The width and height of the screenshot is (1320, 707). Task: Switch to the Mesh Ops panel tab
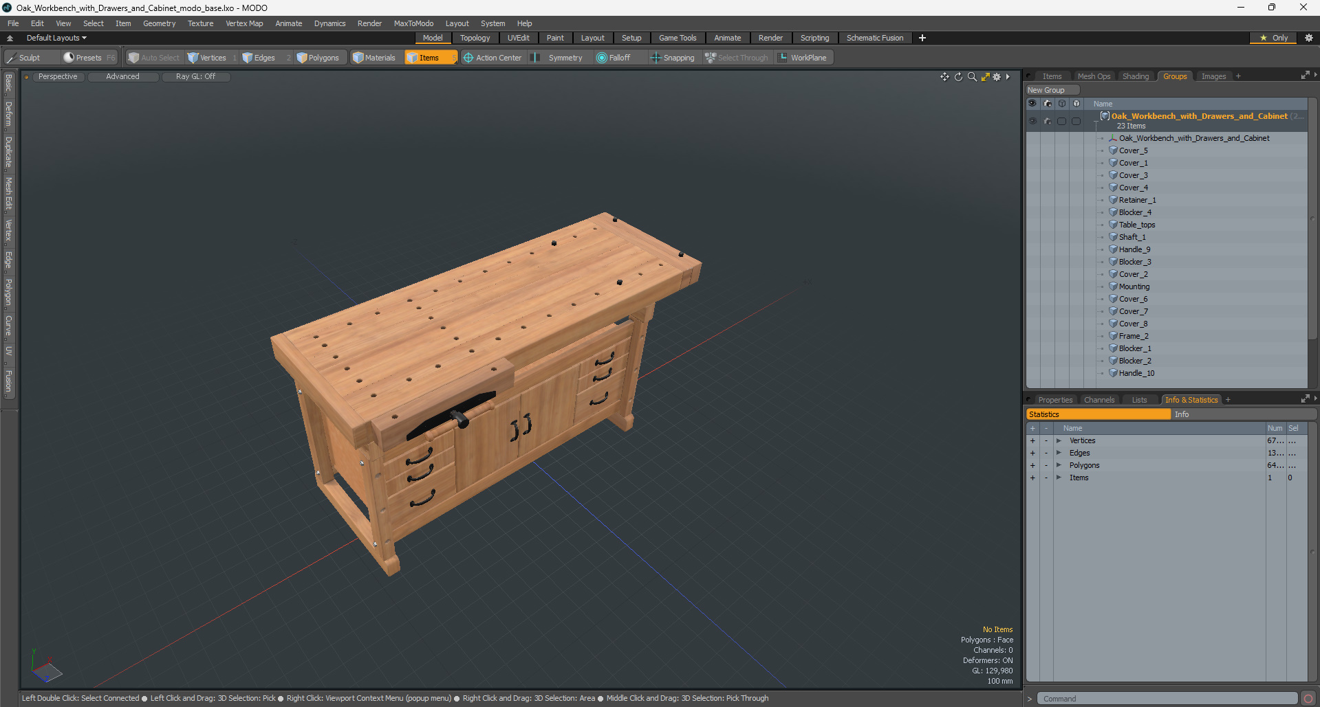pyautogui.click(x=1094, y=76)
